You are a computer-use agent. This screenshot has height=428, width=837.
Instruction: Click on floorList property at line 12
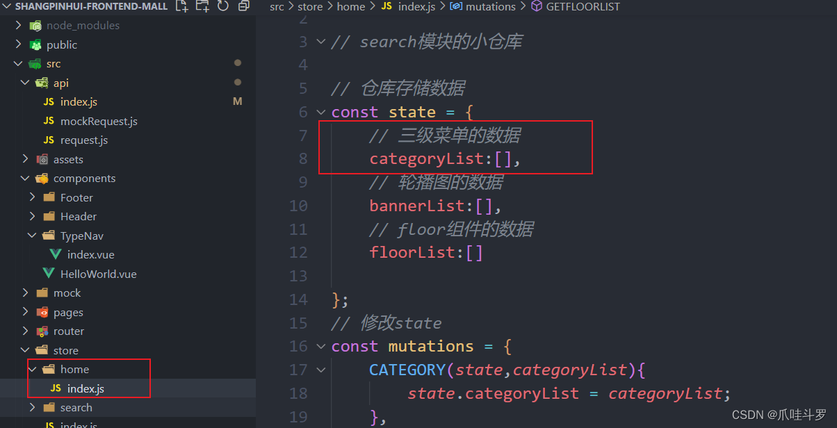(412, 252)
